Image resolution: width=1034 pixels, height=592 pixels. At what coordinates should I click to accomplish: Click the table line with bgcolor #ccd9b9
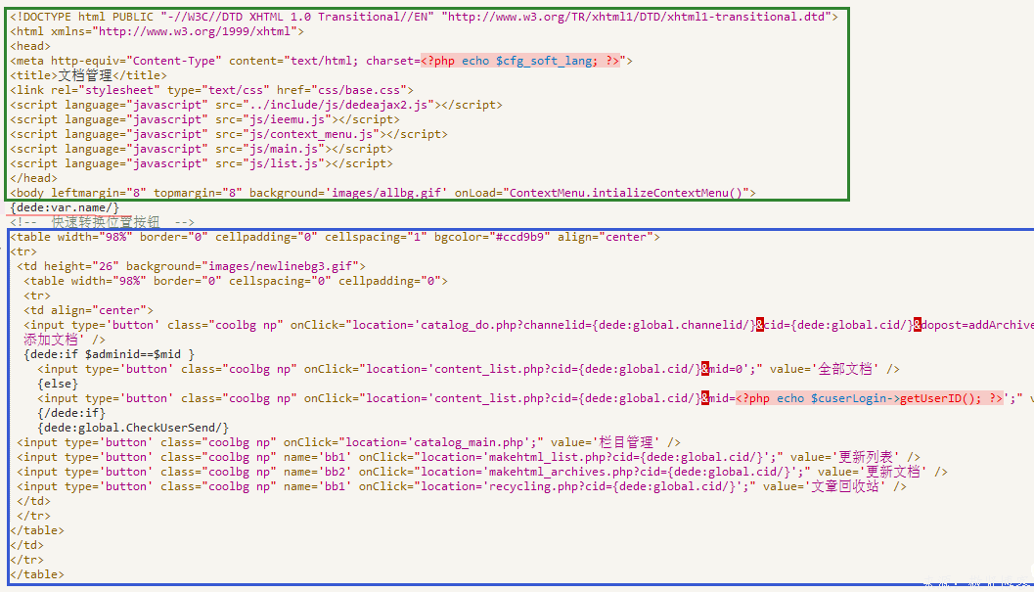coord(335,237)
